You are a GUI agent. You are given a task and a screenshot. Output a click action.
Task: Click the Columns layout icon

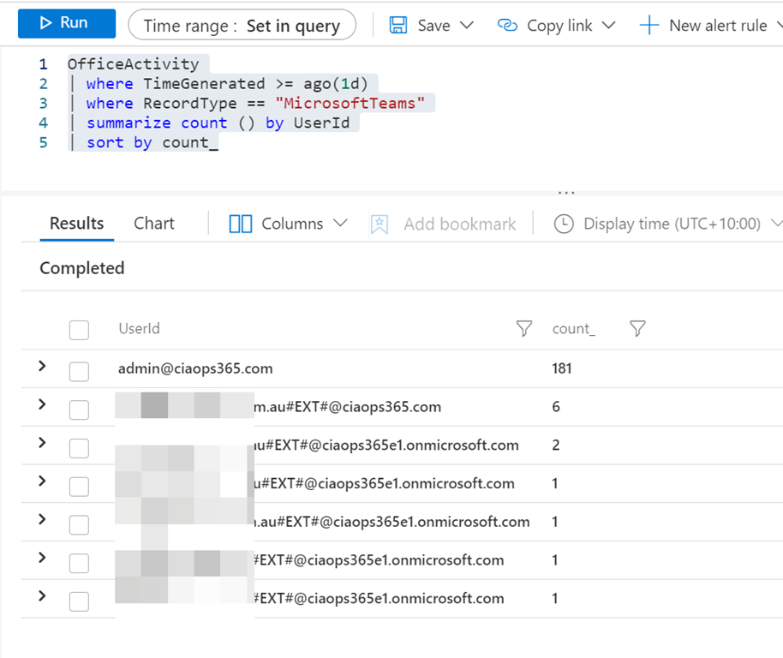[241, 224]
